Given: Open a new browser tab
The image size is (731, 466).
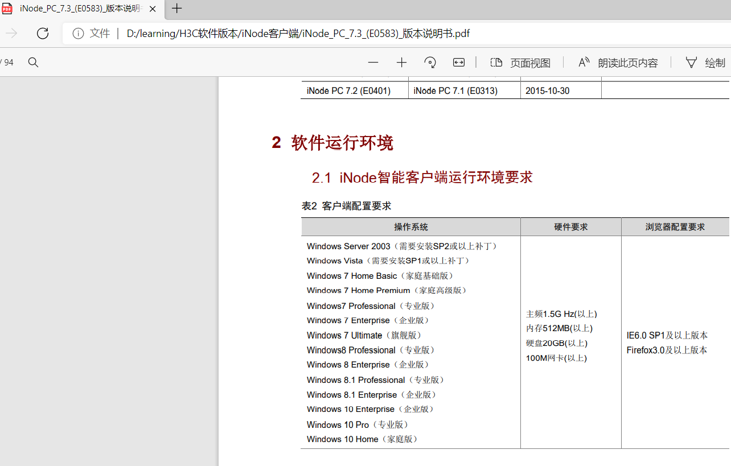Looking at the screenshot, I should (x=177, y=9).
